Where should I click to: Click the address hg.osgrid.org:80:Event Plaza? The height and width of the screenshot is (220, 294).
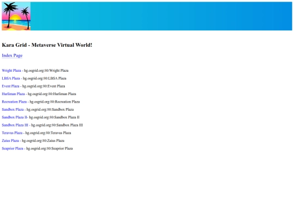[x=44, y=86]
